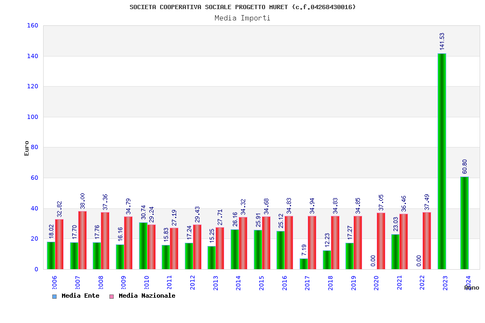Click the 2021 green bar valued 23.03
Image resolution: width=485 pixels, height=323 pixels.
396,251
